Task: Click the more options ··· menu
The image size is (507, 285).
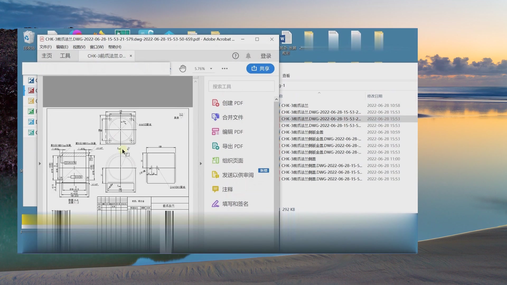Action: click(225, 69)
